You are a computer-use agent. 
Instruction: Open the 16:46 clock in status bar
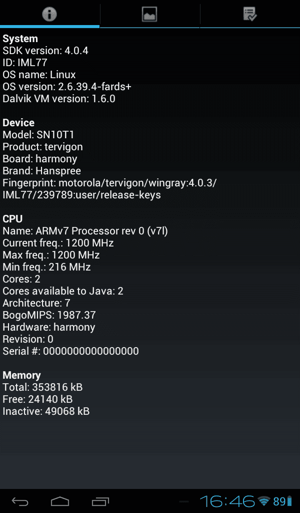click(x=227, y=501)
